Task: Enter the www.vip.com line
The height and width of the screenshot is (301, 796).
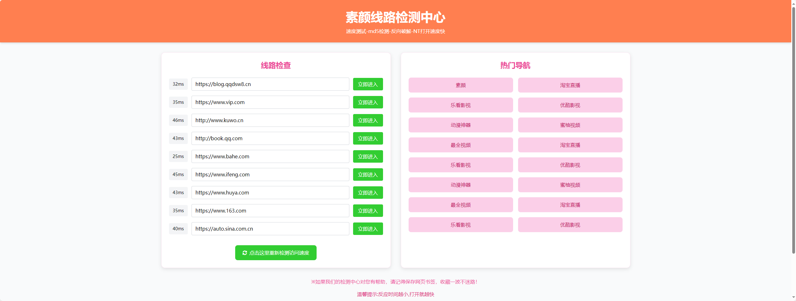Action: click(368, 102)
